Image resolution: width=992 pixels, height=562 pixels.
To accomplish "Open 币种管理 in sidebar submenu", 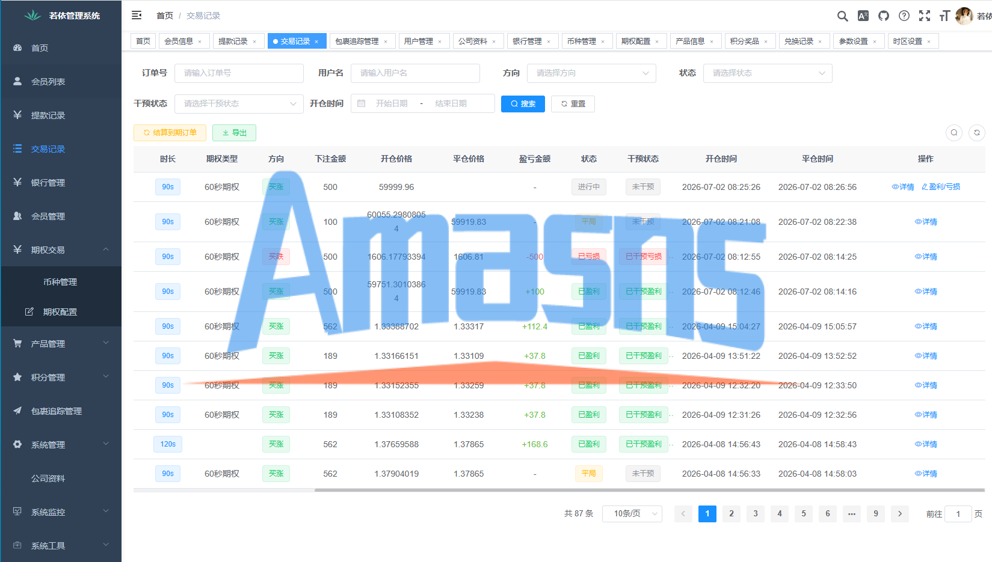I will click(x=61, y=282).
